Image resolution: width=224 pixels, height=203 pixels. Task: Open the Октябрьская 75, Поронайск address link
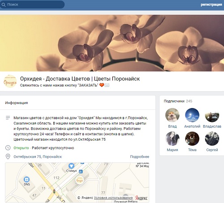point(38,157)
